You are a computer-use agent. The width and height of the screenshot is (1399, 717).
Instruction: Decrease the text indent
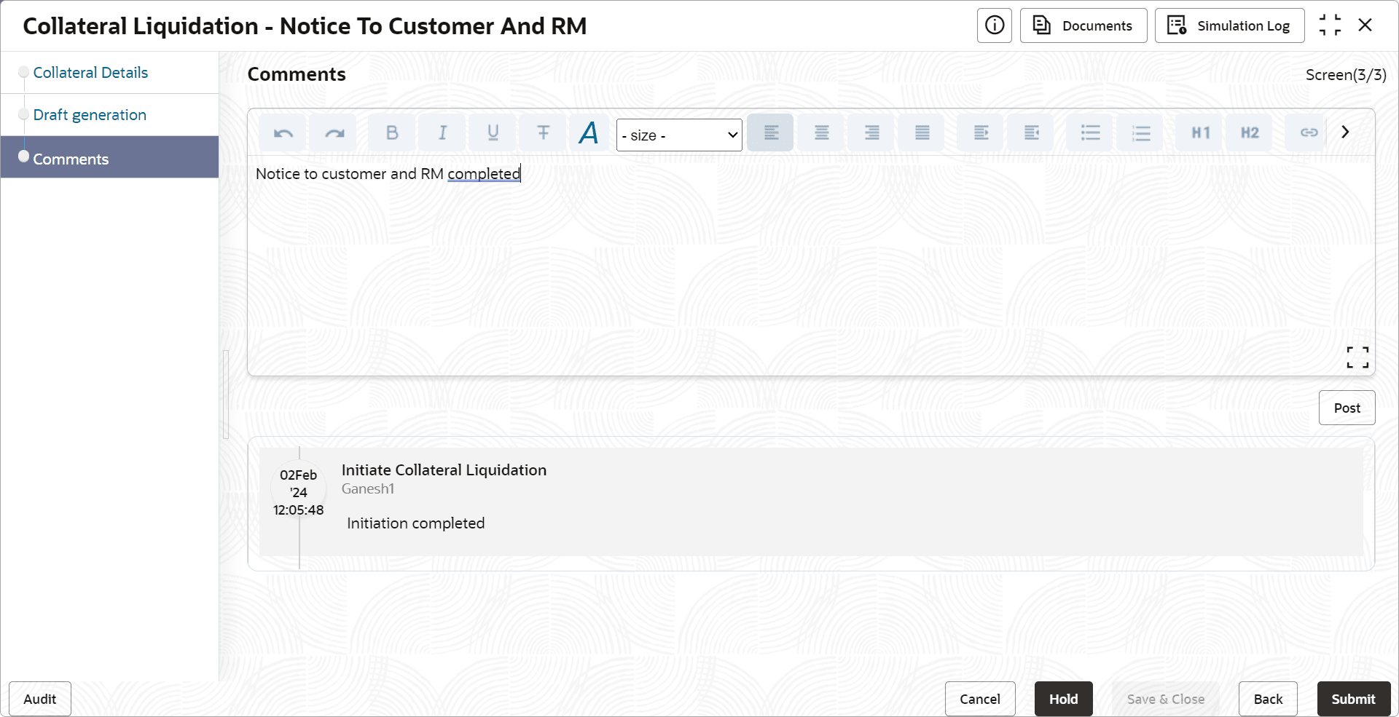click(x=1032, y=133)
